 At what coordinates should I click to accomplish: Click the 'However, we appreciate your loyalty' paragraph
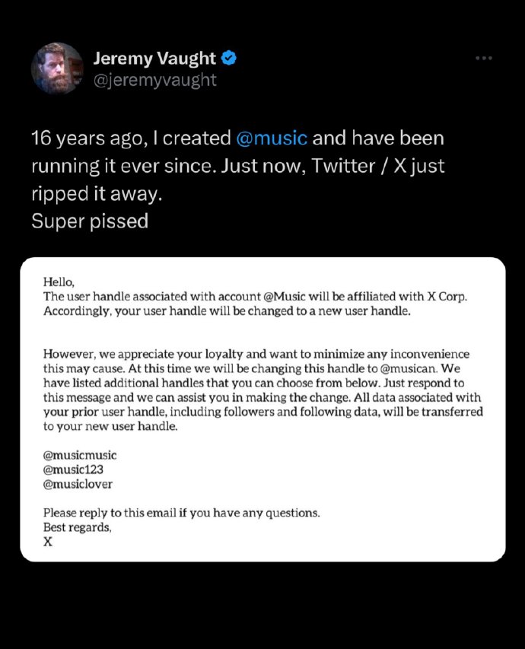(x=263, y=390)
